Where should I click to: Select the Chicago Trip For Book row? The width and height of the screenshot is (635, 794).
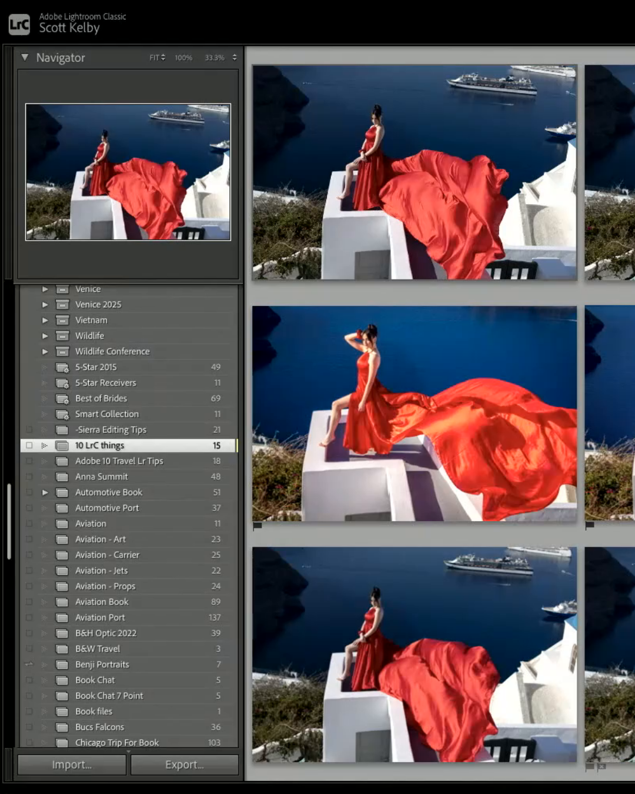pos(128,743)
